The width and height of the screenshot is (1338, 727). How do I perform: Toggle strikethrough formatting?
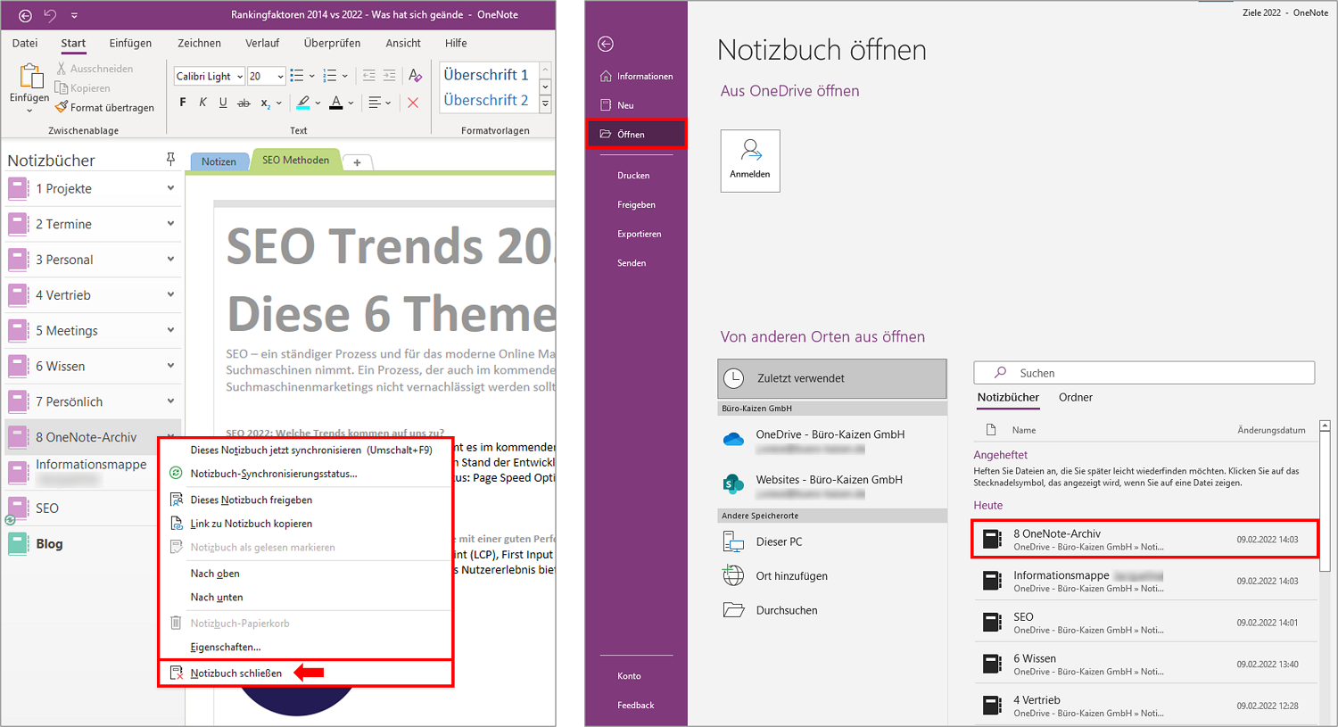[244, 103]
